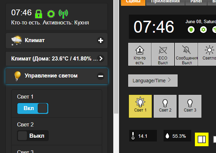Toggle Сообщения Выкл notifications tile
216x153 pixels.
click(x=186, y=54)
